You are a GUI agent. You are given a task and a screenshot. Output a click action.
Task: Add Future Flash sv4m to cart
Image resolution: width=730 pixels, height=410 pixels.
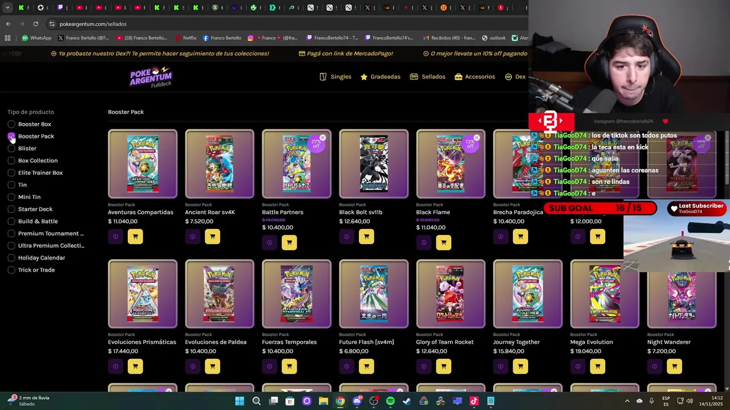366,366
